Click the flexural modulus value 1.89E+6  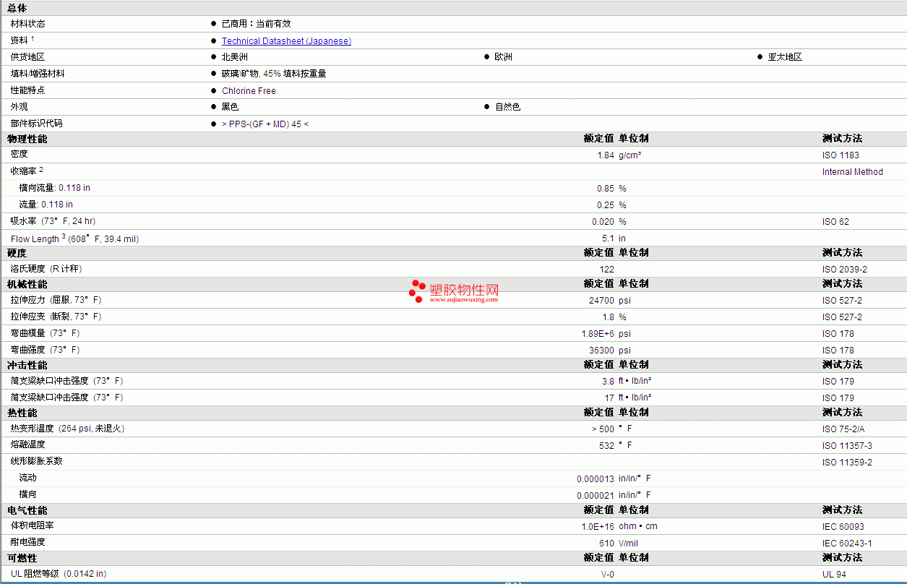[x=598, y=334]
